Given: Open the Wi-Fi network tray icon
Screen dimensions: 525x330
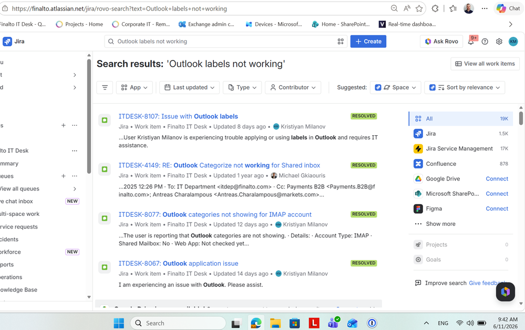Looking at the screenshot, I should tap(460, 323).
